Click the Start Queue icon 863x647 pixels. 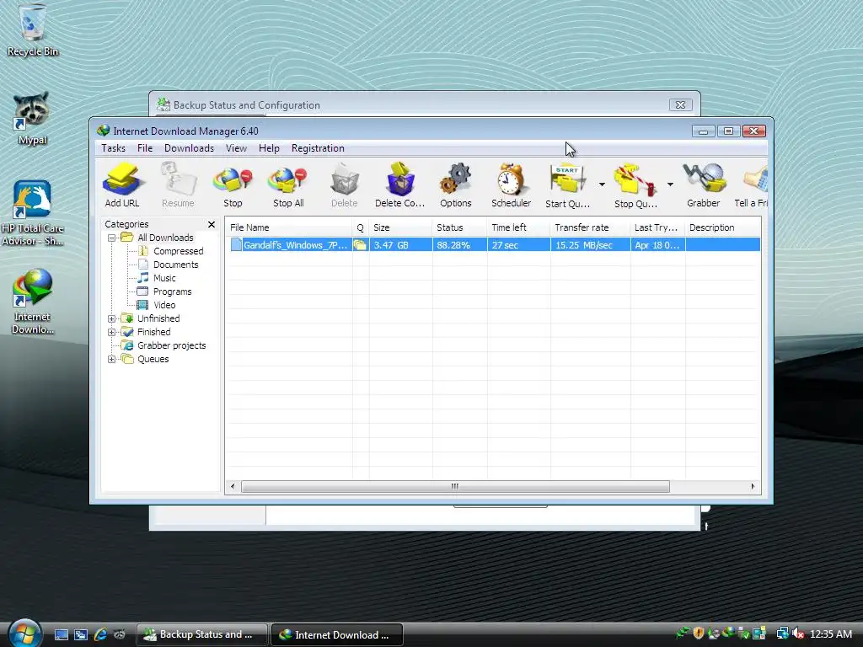567,184
